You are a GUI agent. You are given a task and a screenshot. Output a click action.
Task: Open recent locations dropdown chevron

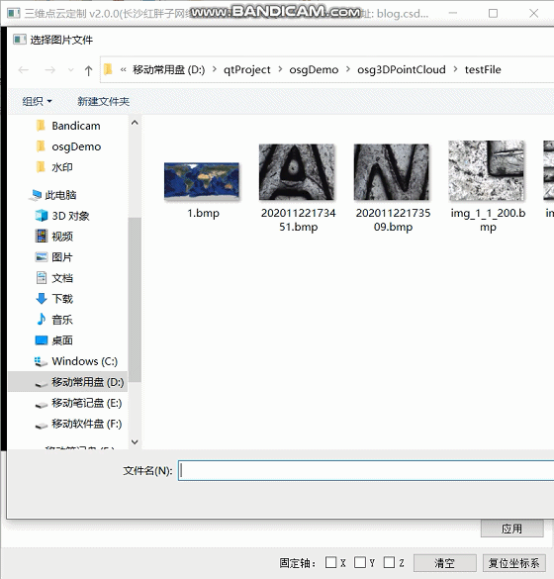tap(71, 70)
